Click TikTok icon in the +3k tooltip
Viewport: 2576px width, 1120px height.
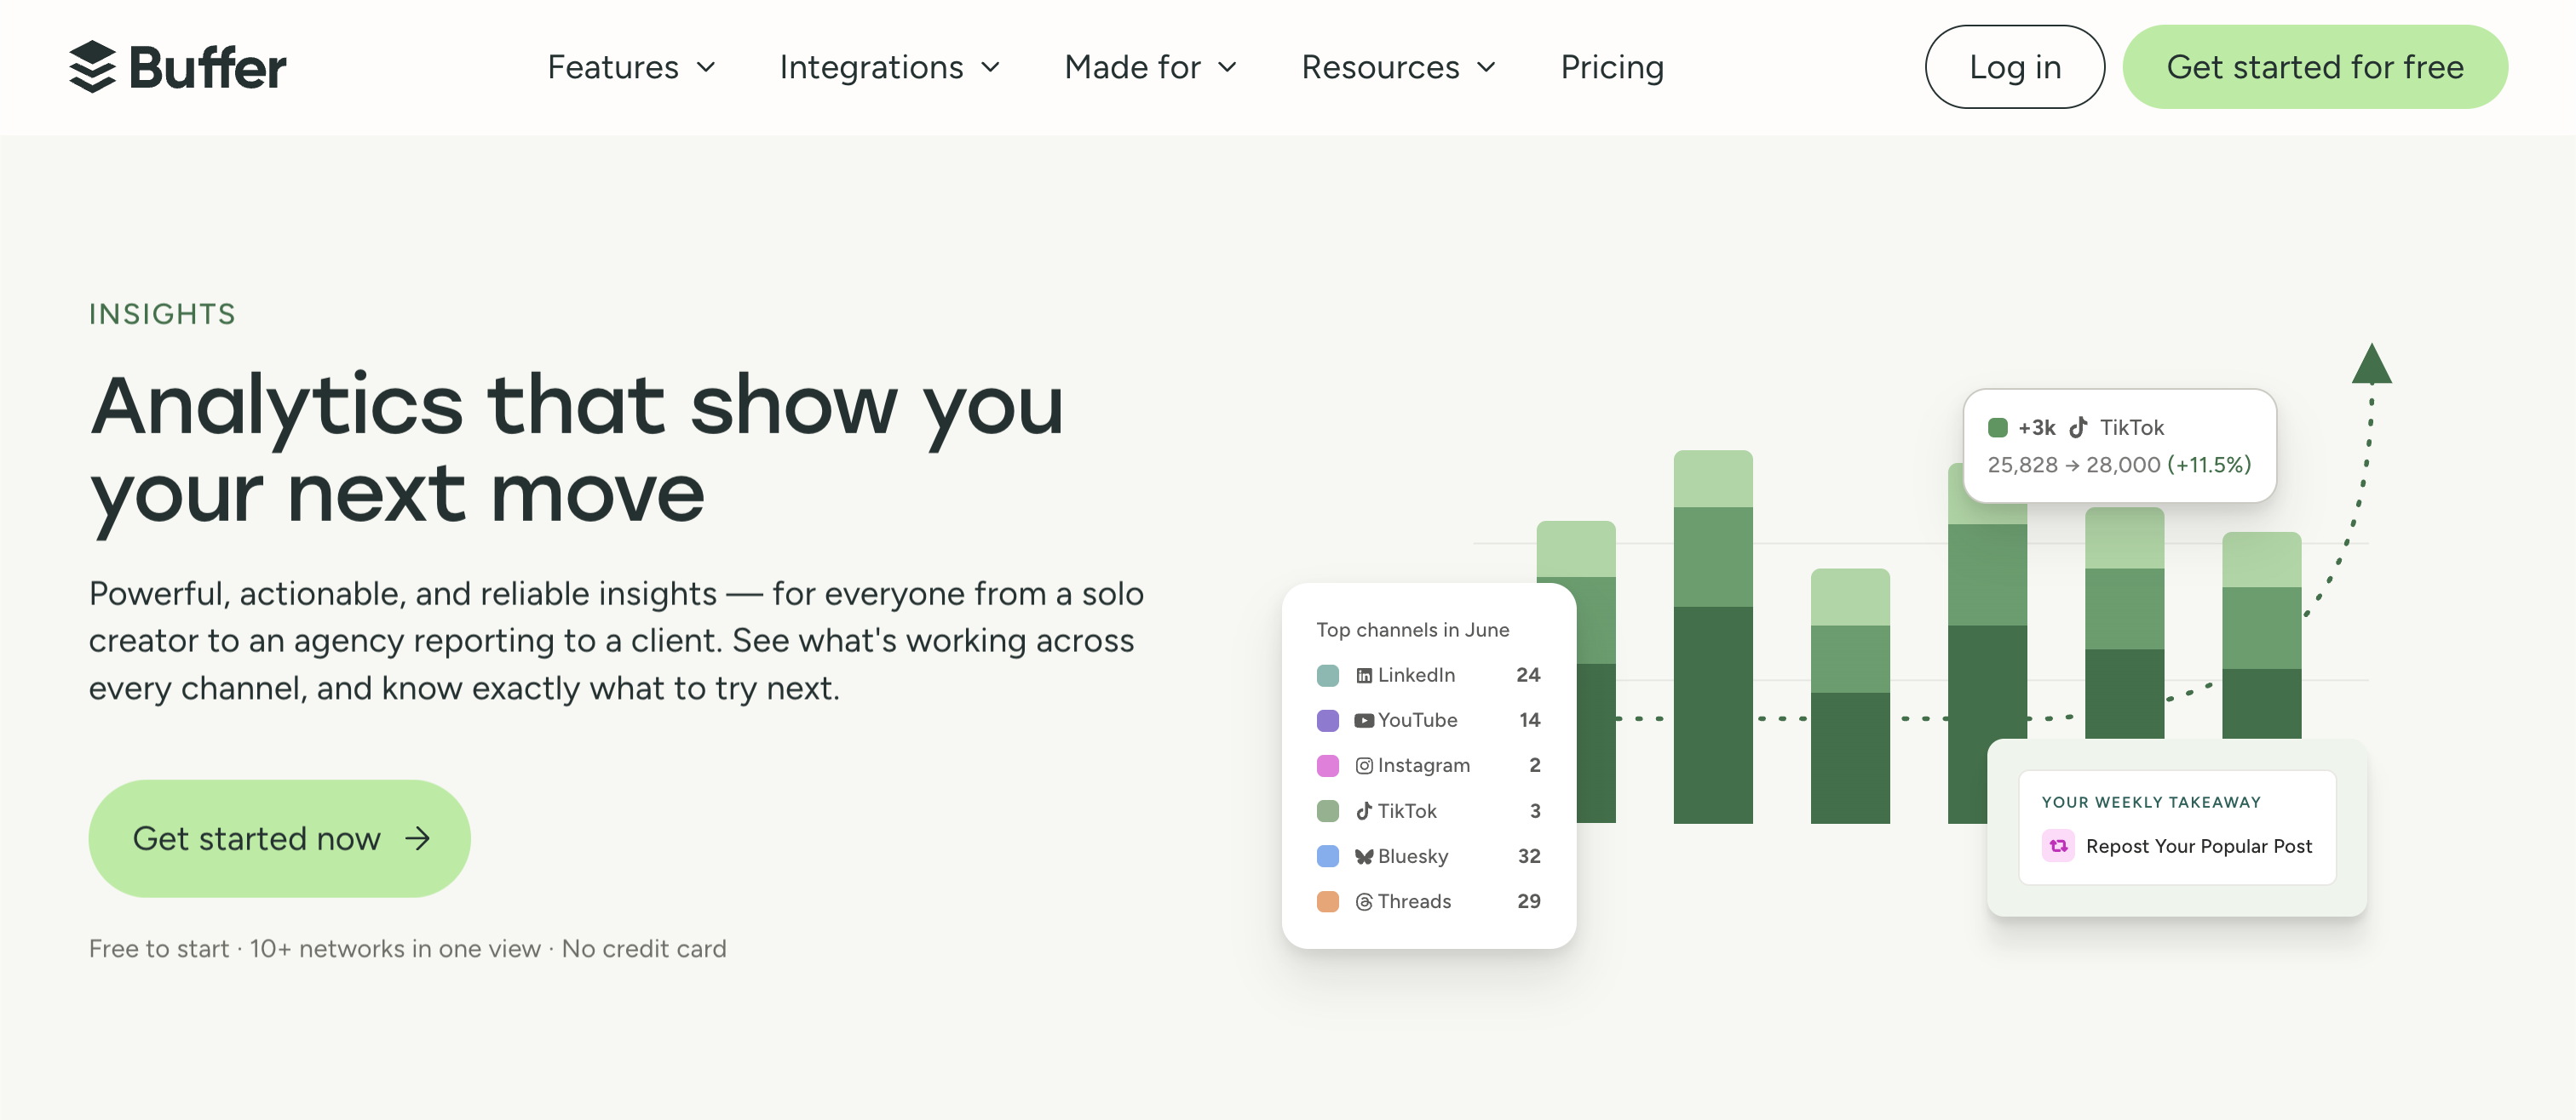point(2078,426)
